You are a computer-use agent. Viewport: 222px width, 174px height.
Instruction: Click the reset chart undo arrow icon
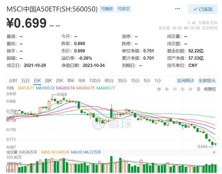click(x=159, y=89)
